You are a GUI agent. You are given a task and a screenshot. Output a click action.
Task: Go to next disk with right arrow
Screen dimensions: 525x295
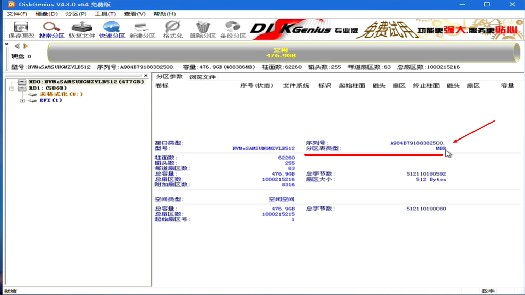tap(25, 46)
